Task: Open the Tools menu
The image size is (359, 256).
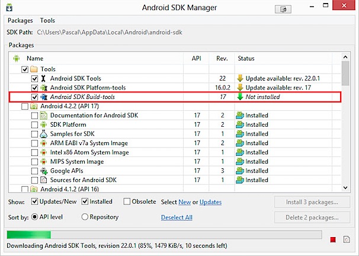Action: [47, 20]
